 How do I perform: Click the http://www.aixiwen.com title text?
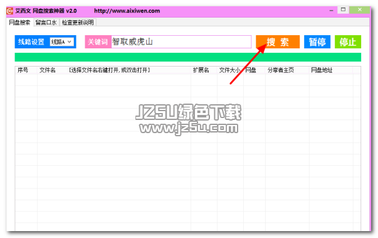127,11
